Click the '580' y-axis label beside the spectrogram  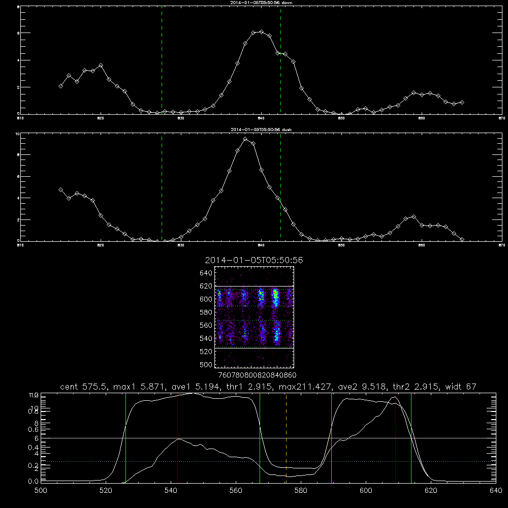tap(206, 312)
